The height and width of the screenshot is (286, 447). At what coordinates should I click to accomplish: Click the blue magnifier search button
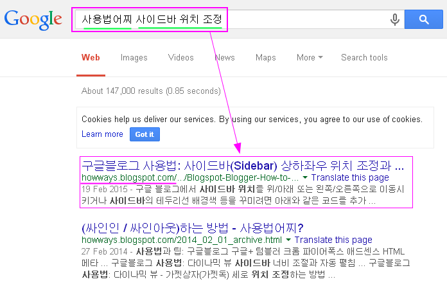424,19
